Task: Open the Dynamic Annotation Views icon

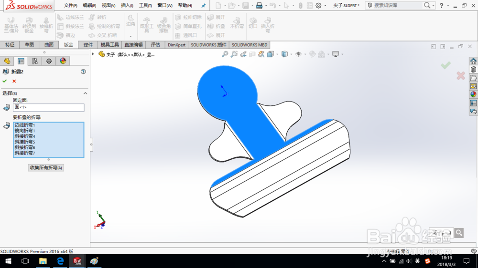Action: pos(261,54)
